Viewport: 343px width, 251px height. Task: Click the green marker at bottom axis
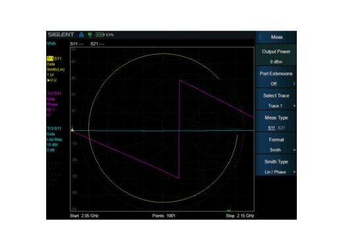229,210
